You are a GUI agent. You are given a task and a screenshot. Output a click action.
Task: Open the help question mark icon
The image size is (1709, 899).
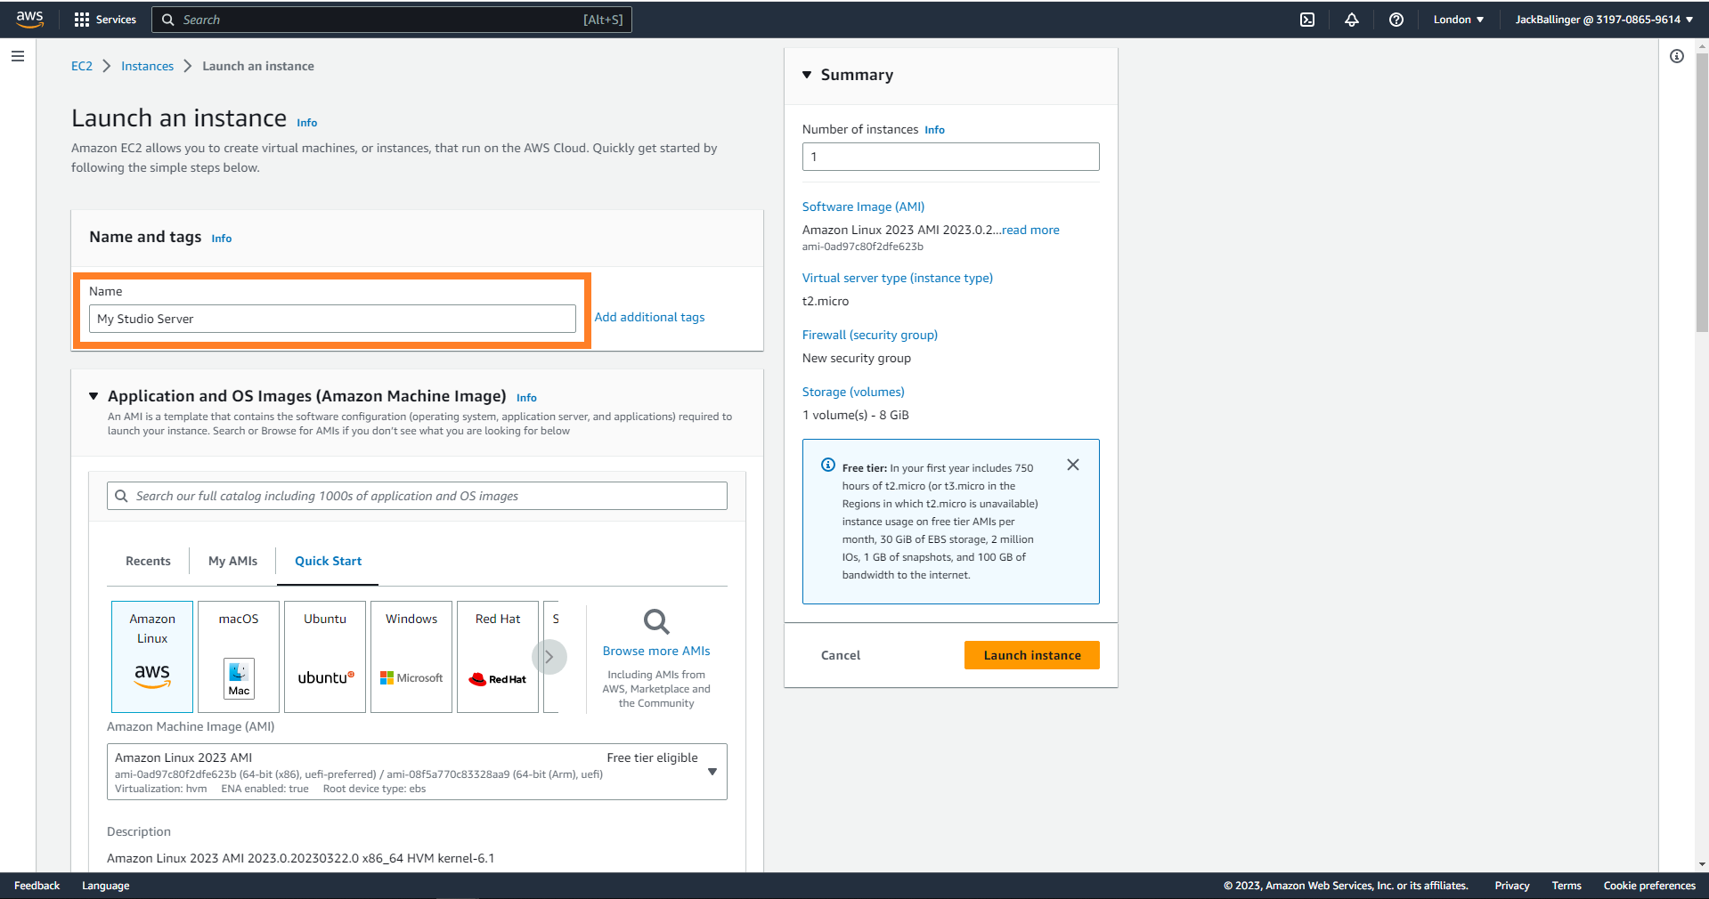point(1396,20)
